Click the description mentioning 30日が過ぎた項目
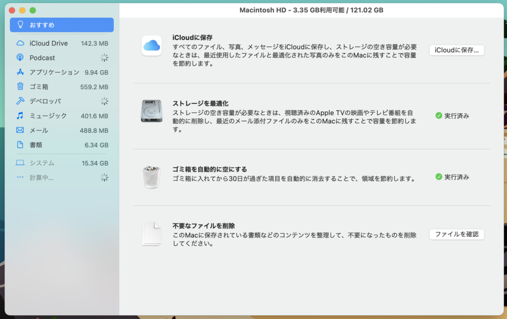This screenshot has height=319, width=507. [295, 179]
